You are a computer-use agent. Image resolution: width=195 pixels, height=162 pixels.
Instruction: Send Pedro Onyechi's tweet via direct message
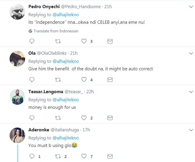110,41
